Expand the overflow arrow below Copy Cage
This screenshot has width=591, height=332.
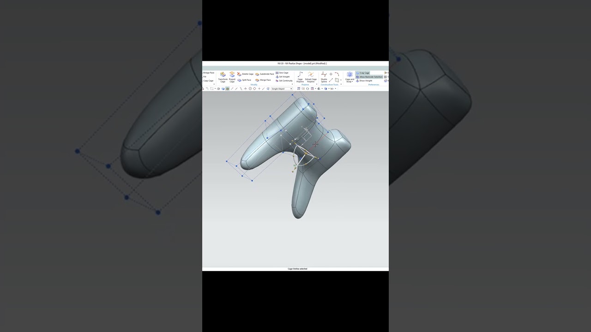[x=214, y=84]
